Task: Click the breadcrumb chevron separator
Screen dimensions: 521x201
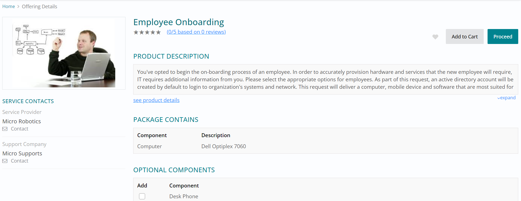Action: tap(18, 6)
